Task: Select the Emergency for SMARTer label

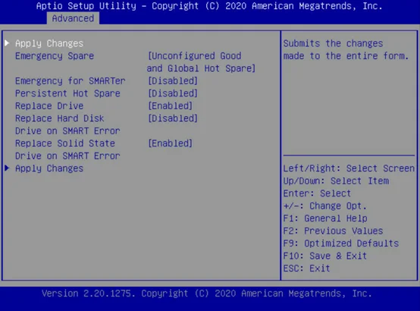Action: point(71,80)
